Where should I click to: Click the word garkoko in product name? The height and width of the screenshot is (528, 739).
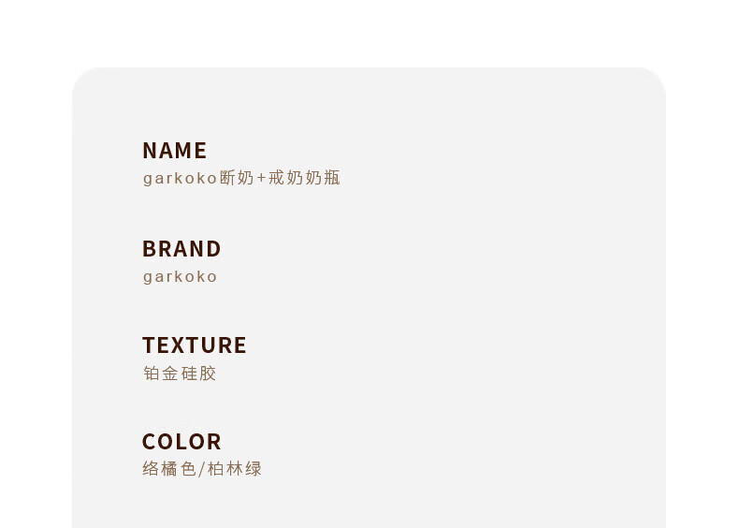pos(180,179)
